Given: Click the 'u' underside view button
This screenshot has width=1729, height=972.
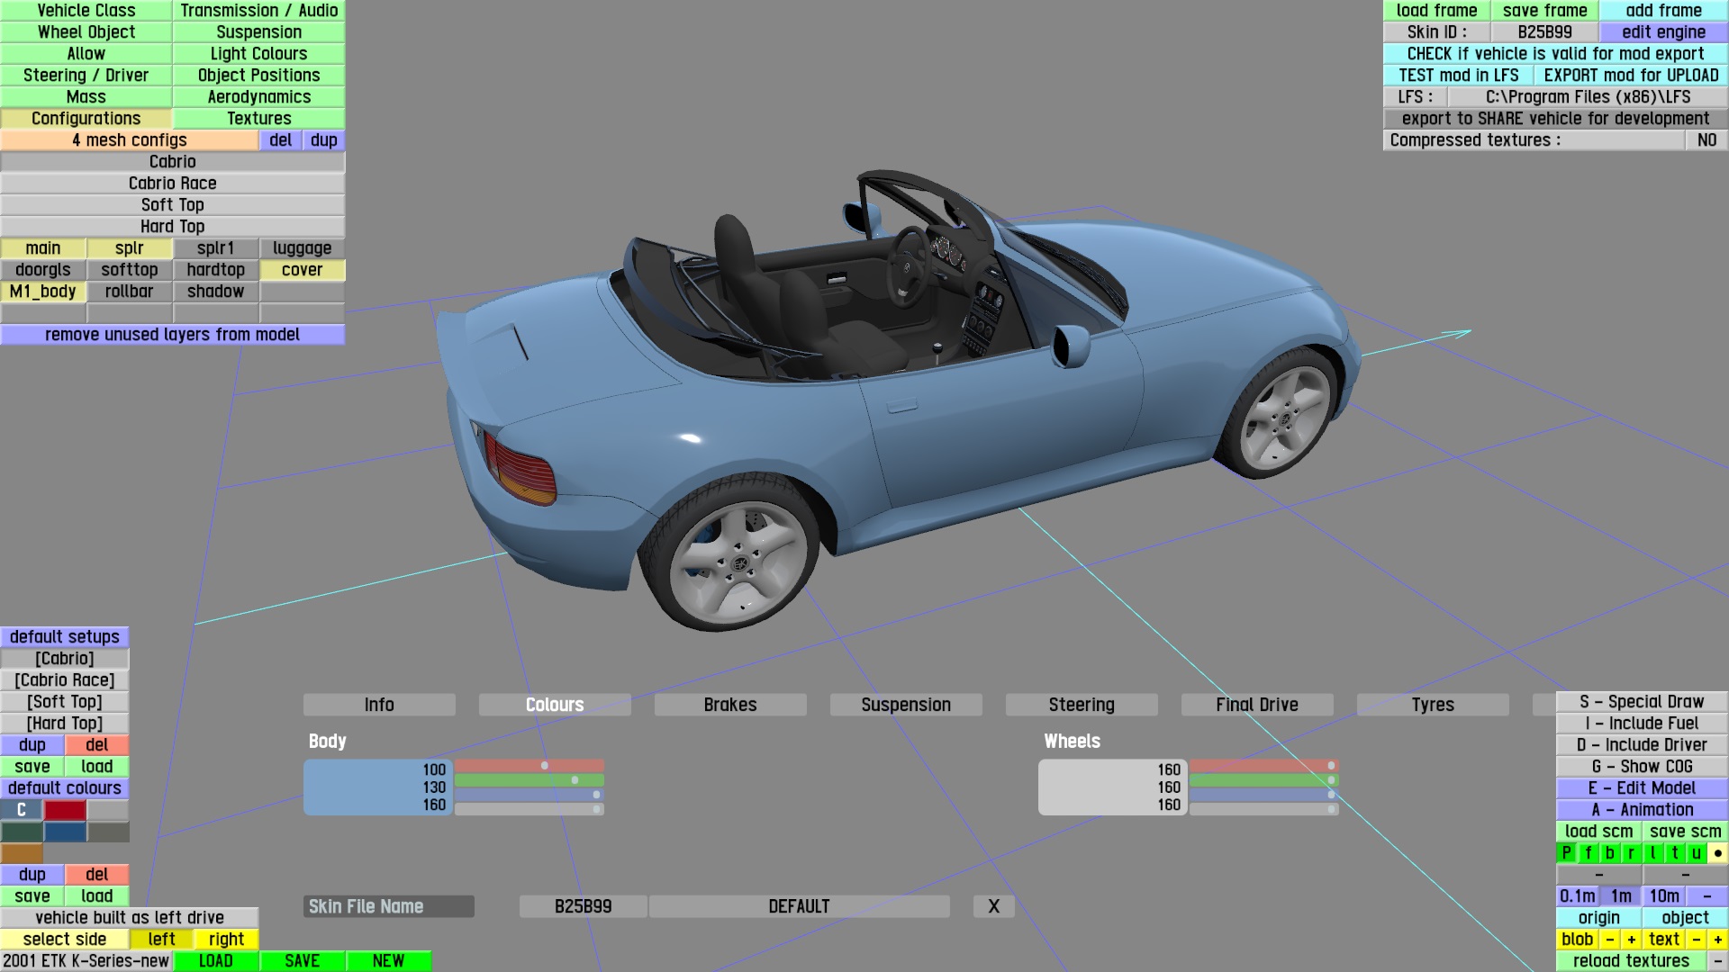Looking at the screenshot, I should pos(1696,852).
